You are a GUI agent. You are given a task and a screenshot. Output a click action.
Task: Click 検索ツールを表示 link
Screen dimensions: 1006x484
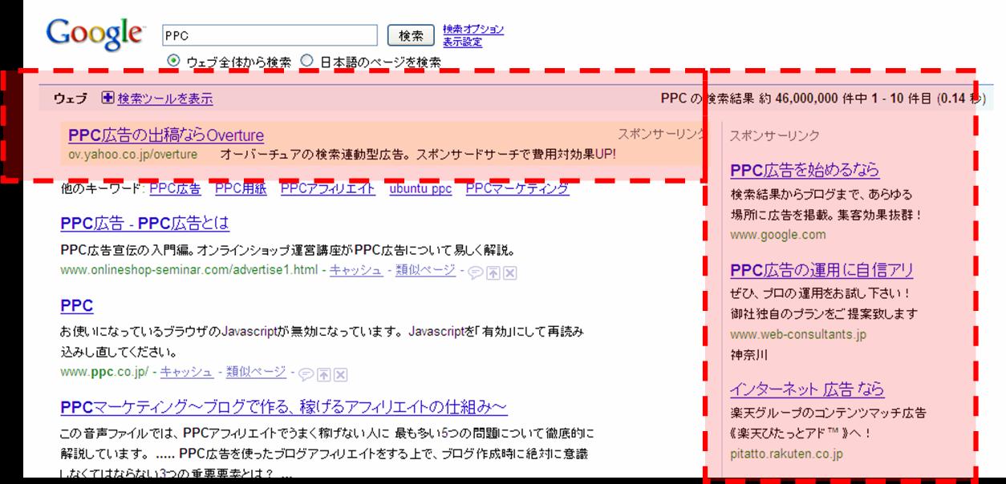165,99
